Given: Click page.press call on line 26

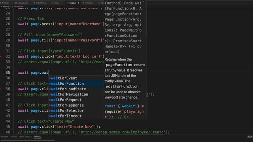Looking at the screenshot, I should pos(61,24).
